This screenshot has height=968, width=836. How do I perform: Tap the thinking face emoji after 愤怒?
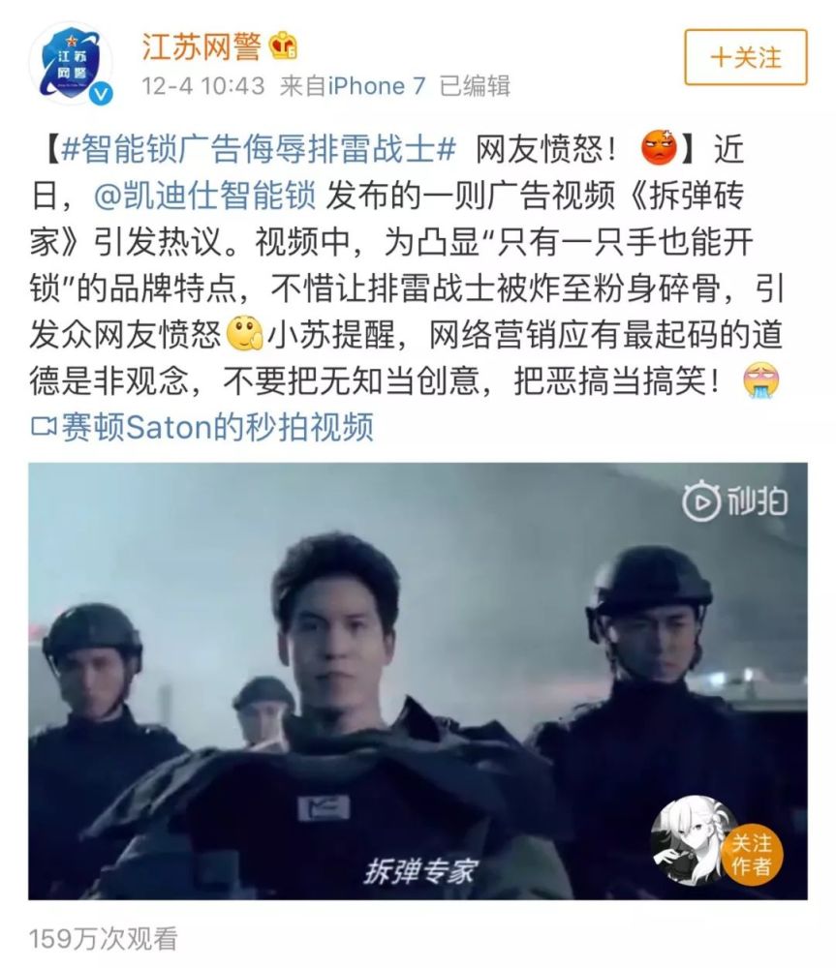pos(245,333)
